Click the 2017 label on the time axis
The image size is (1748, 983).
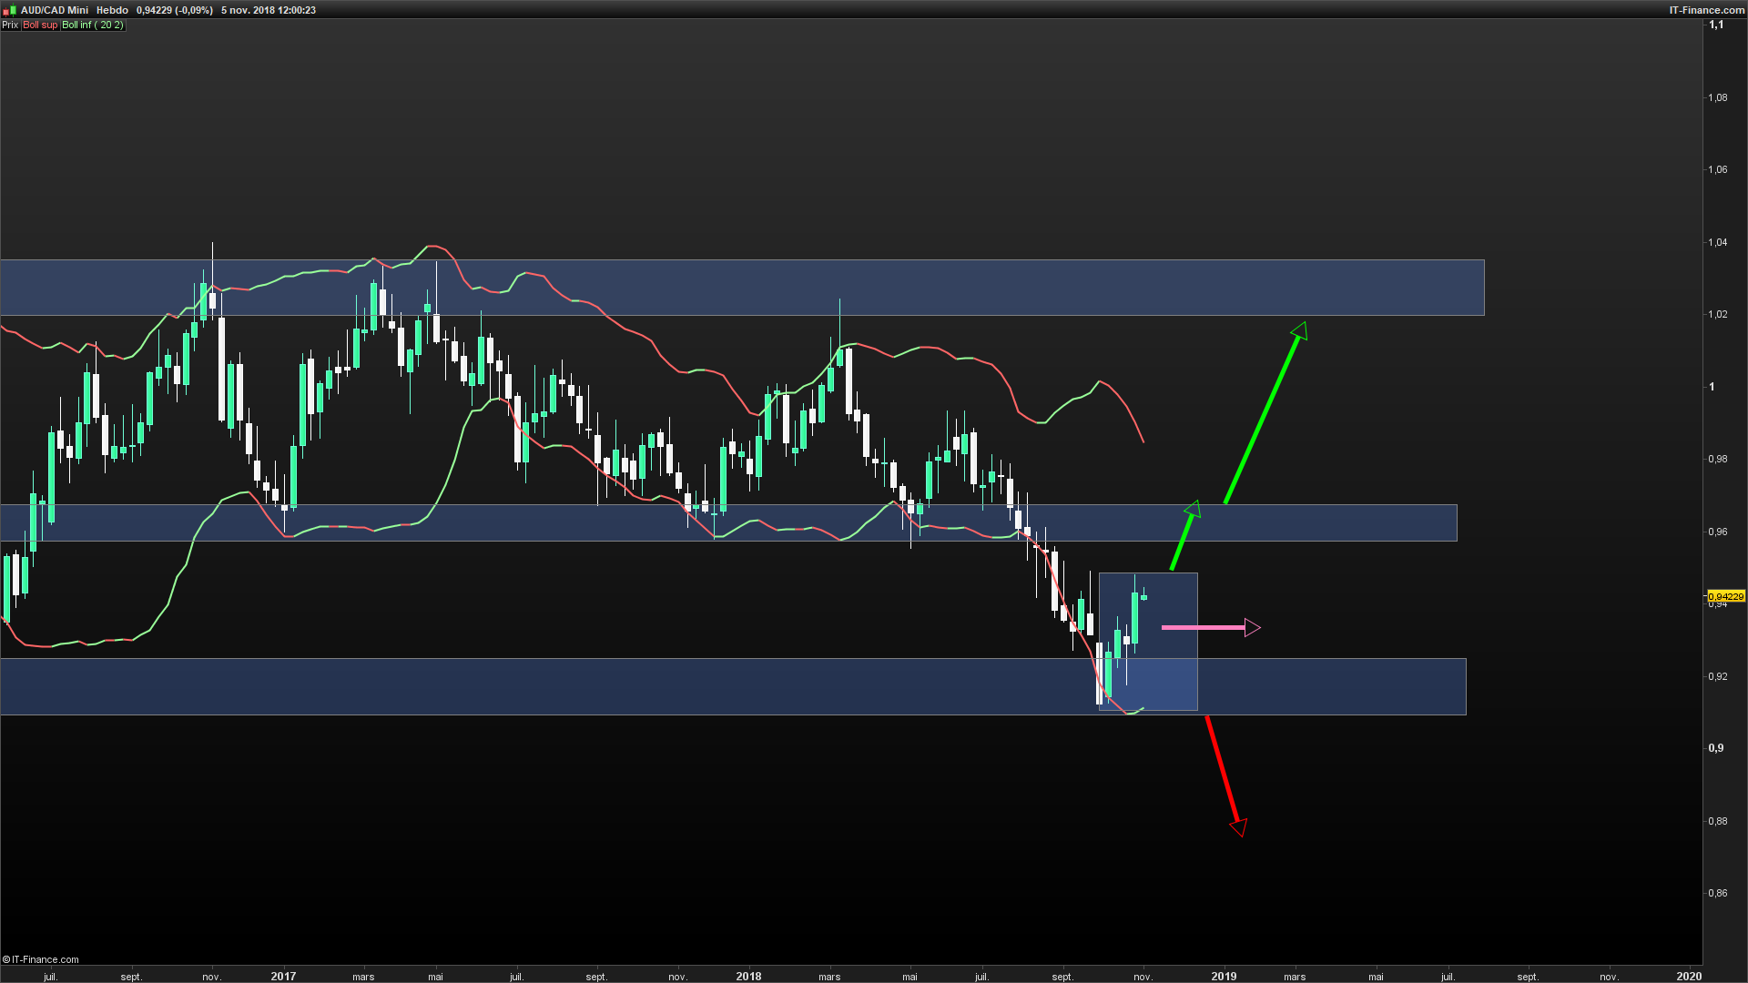click(283, 976)
